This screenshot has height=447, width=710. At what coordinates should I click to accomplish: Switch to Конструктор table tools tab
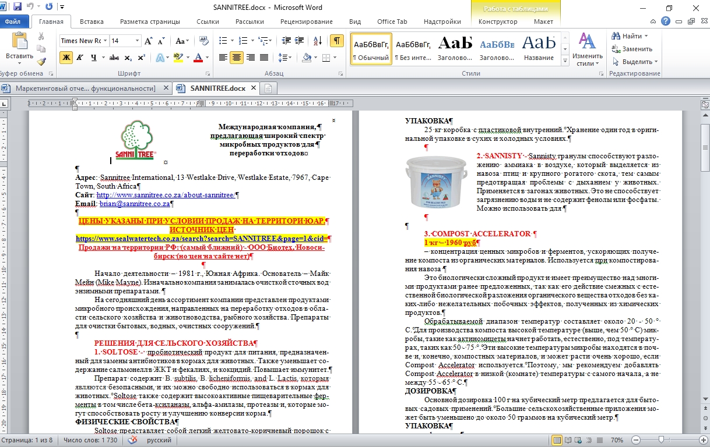pyautogui.click(x=498, y=22)
